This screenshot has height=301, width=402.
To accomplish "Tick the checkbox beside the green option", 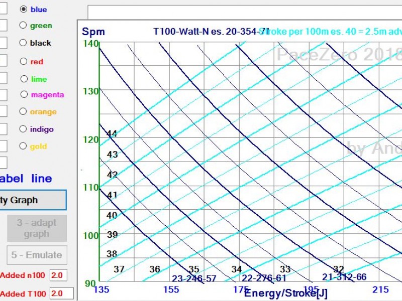I will click(x=3, y=25).
